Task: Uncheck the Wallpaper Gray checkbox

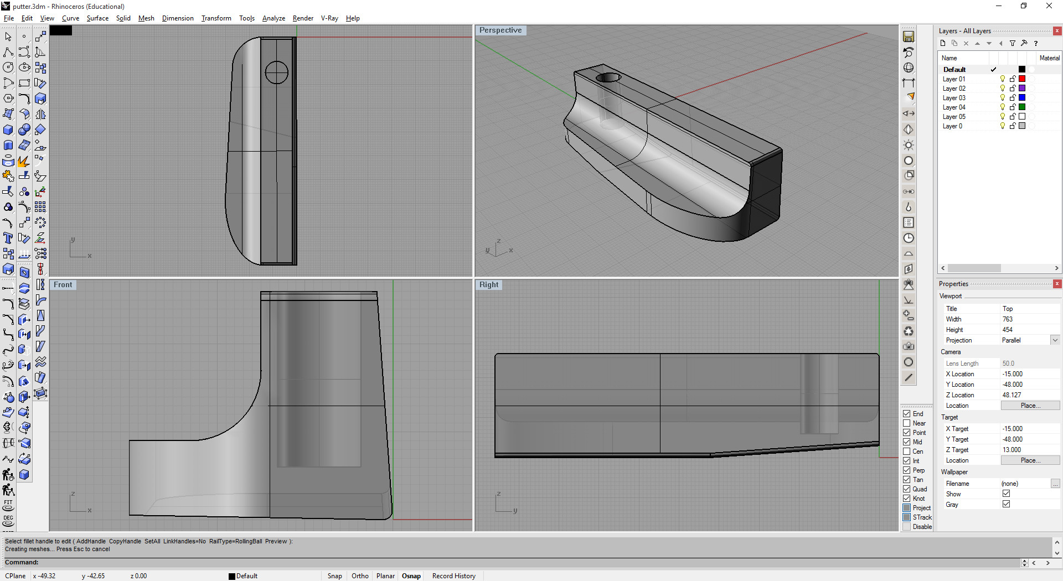Action: [1006, 504]
